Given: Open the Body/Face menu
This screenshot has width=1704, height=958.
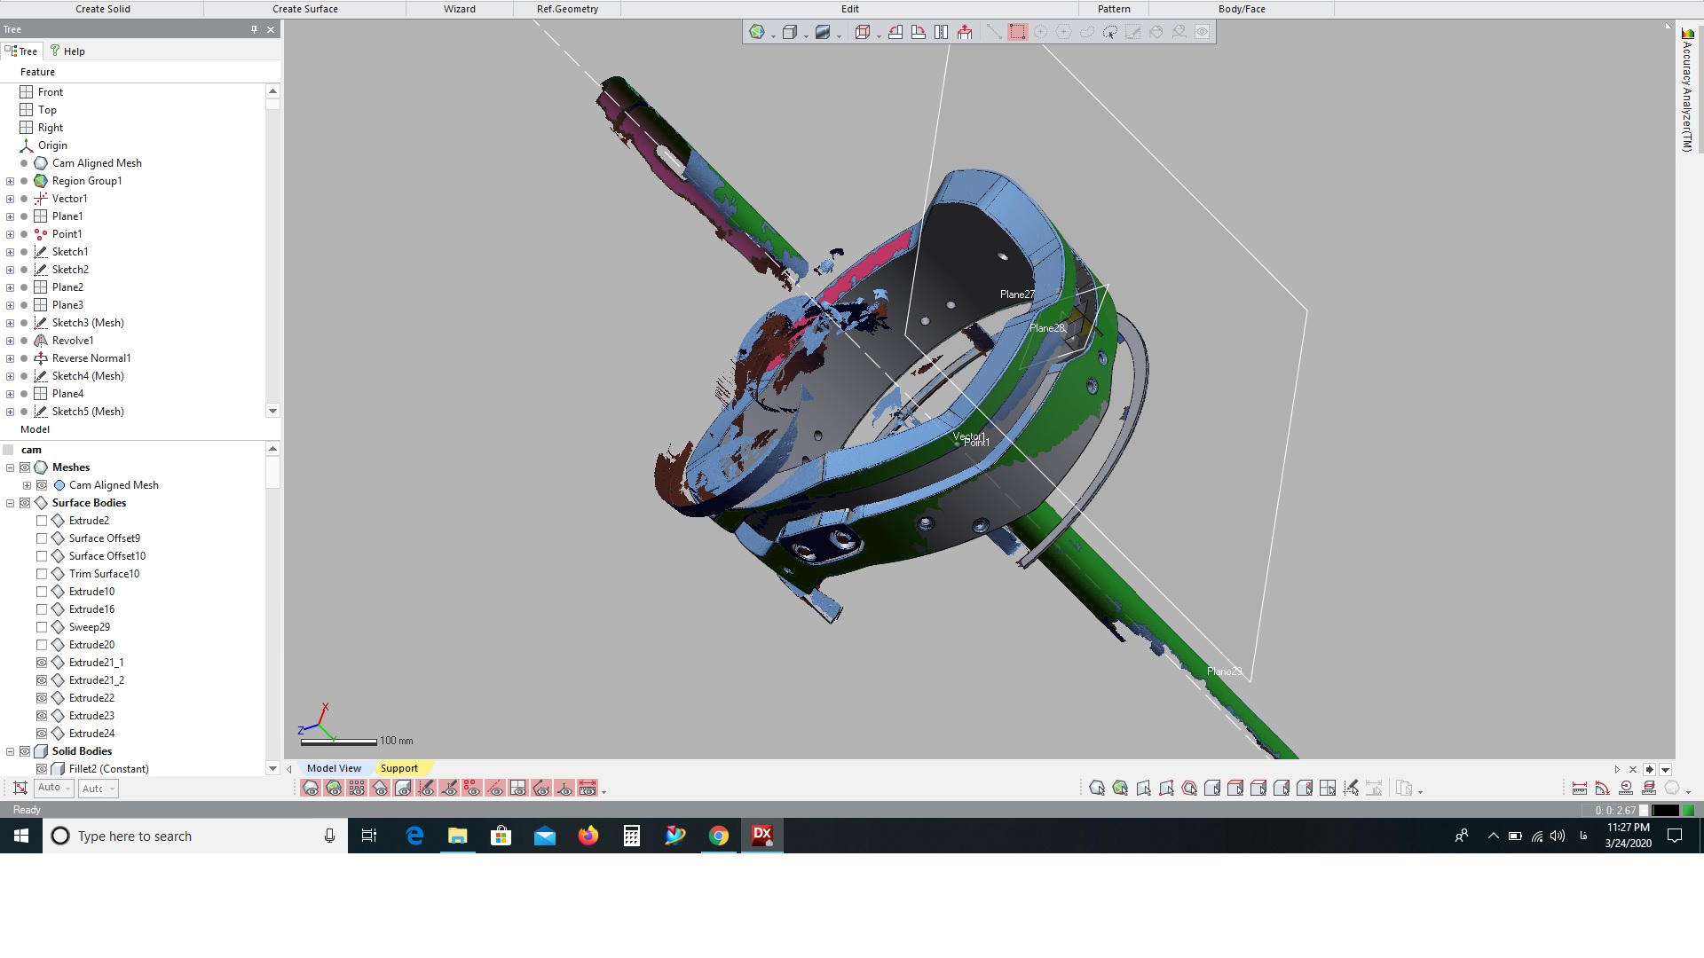Looking at the screenshot, I should [1242, 9].
